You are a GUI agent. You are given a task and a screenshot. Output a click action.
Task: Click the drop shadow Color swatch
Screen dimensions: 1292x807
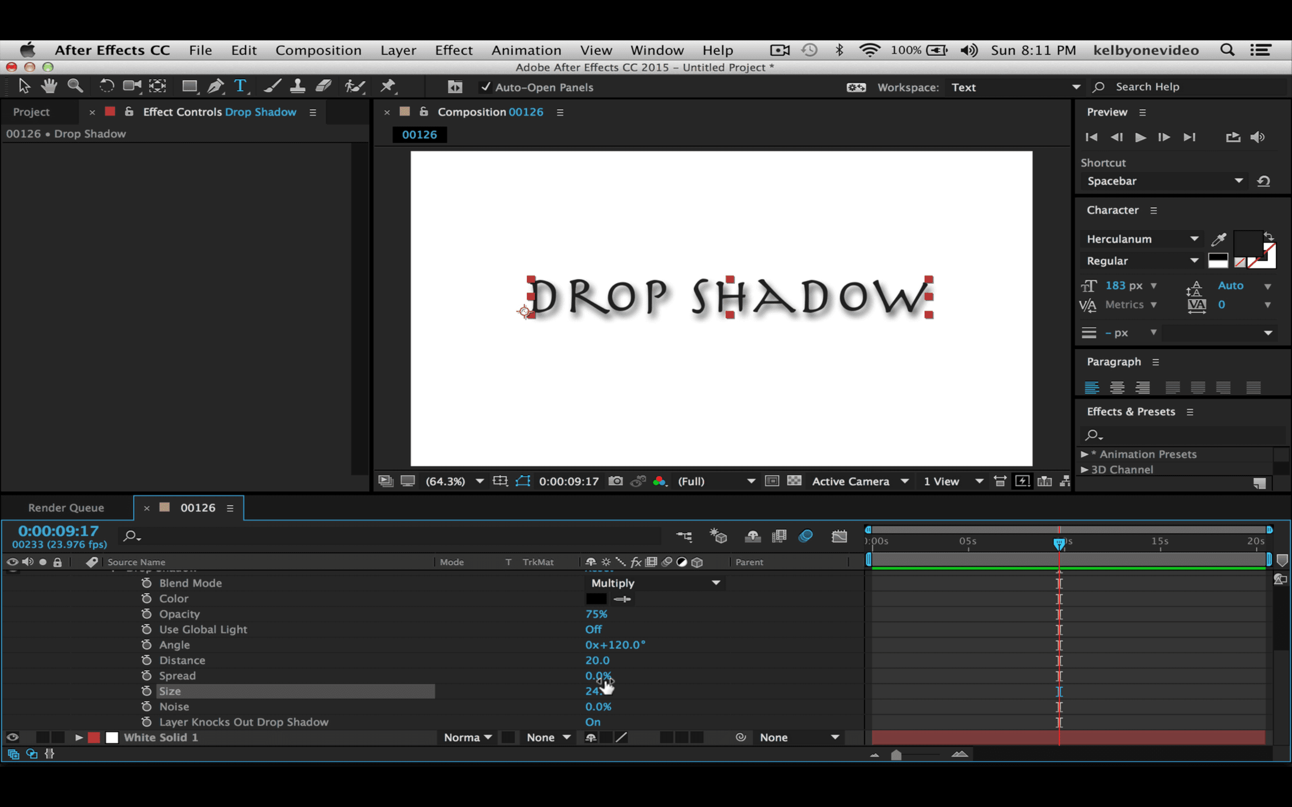click(597, 598)
